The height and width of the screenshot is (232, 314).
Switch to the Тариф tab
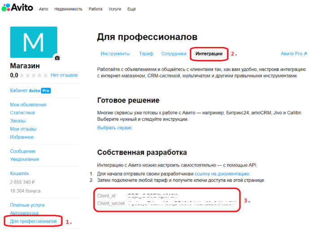click(x=146, y=54)
